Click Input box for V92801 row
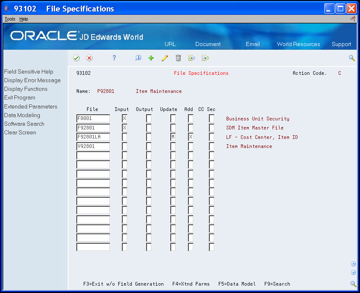This screenshot has height=293, width=360. [x=124, y=146]
